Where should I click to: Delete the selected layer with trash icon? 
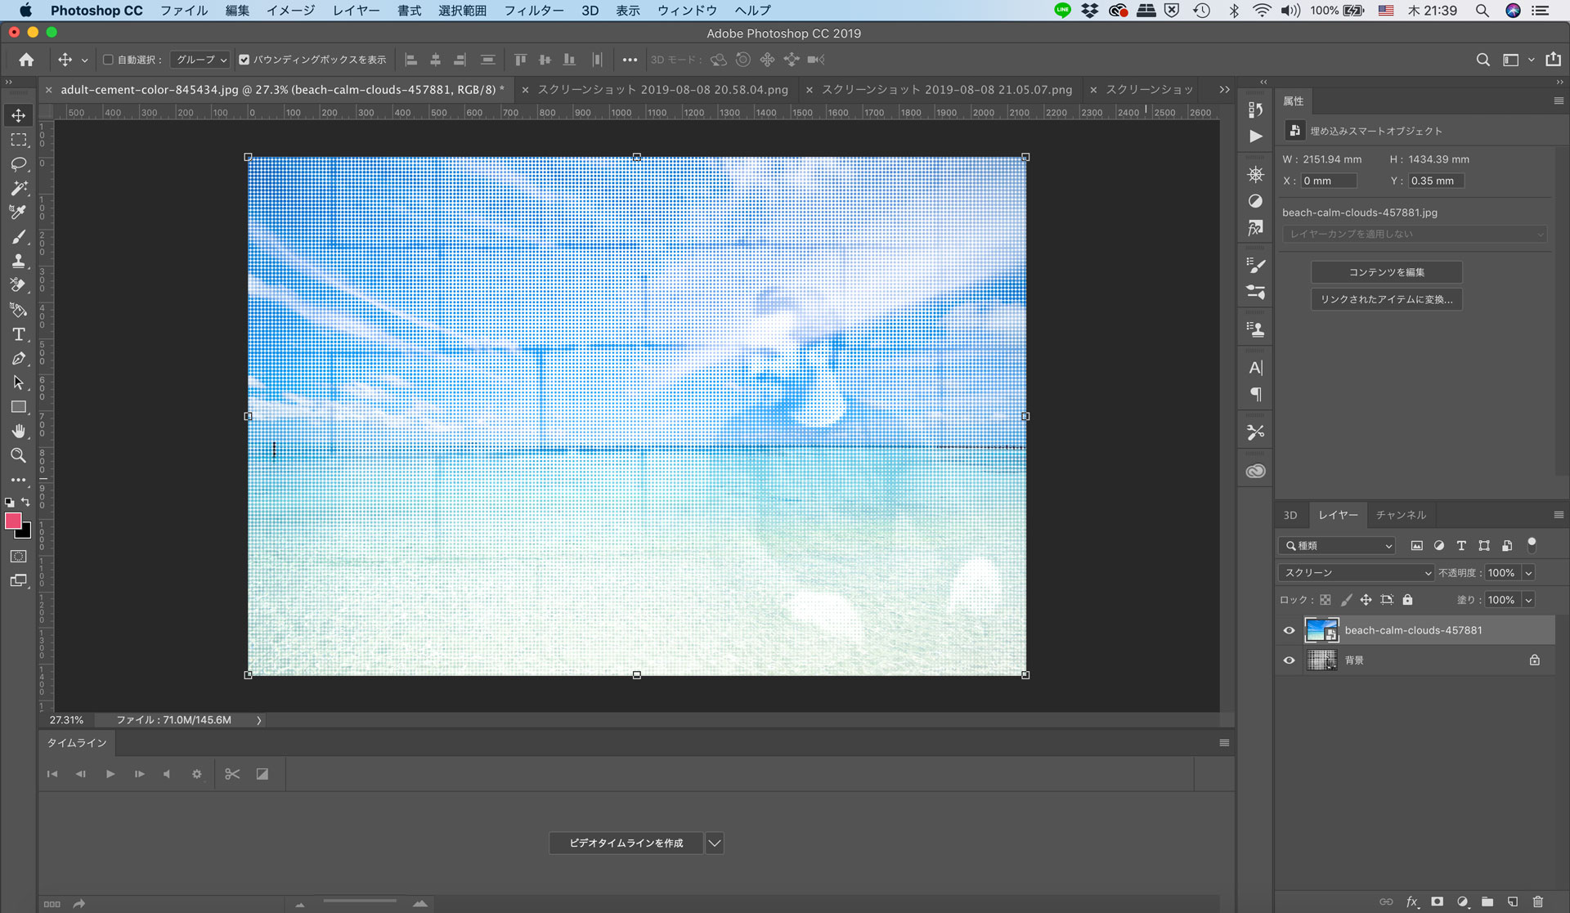pyautogui.click(x=1537, y=902)
